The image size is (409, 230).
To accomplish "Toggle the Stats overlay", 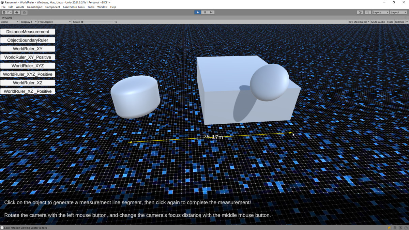I will click(x=390, y=22).
